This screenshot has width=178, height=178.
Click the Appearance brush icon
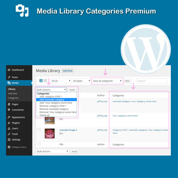tap(9, 117)
